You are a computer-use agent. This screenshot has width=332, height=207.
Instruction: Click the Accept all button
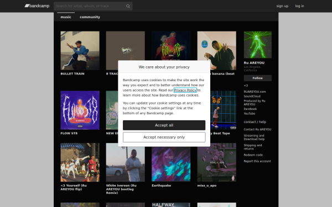tap(164, 125)
